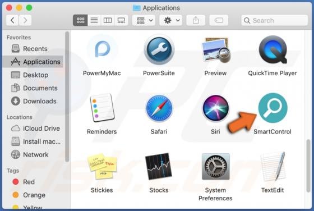The image size is (314, 211).
Task: Click the TextEdit name label
Action: (x=273, y=190)
